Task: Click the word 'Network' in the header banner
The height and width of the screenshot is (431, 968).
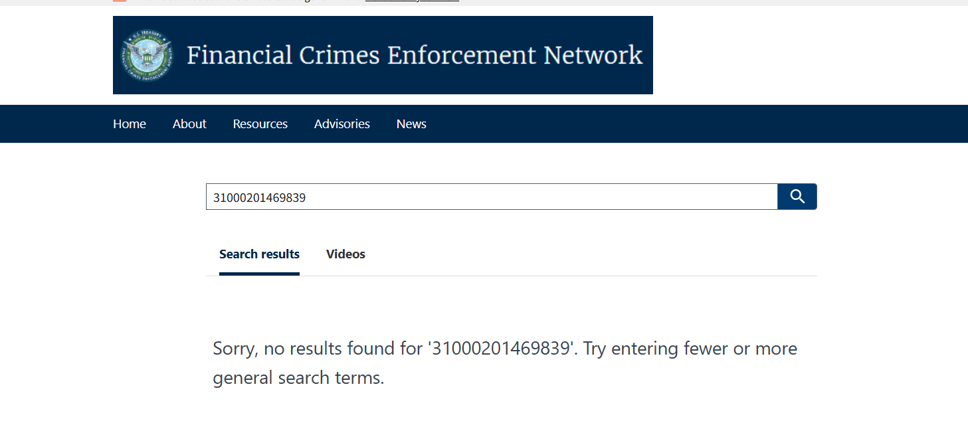Action: (x=593, y=55)
